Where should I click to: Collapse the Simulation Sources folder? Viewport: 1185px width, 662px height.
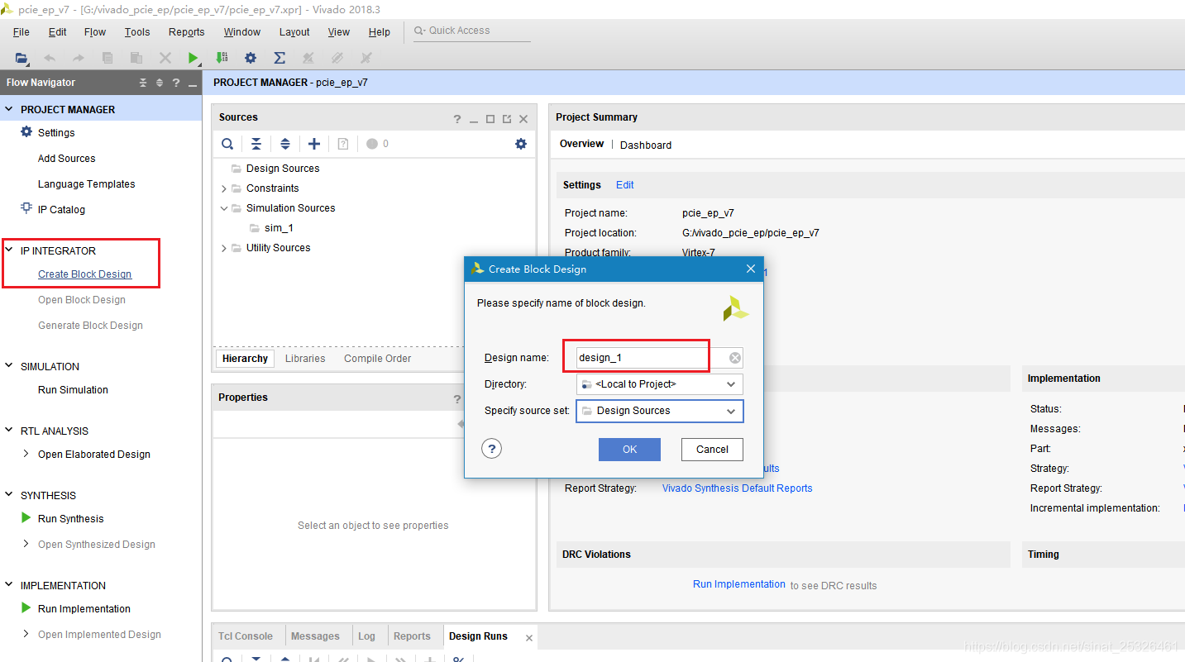tap(224, 208)
